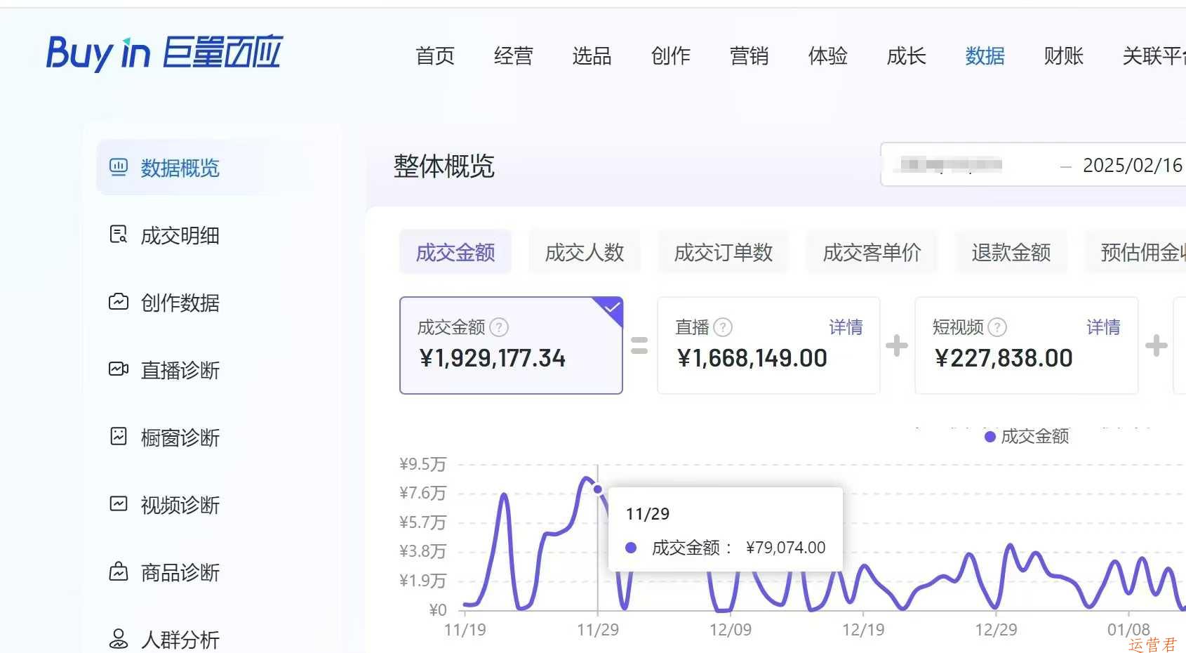The width and height of the screenshot is (1186, 653).
Task: Click help icon next to 短视频
Action: tap(997, 327)
